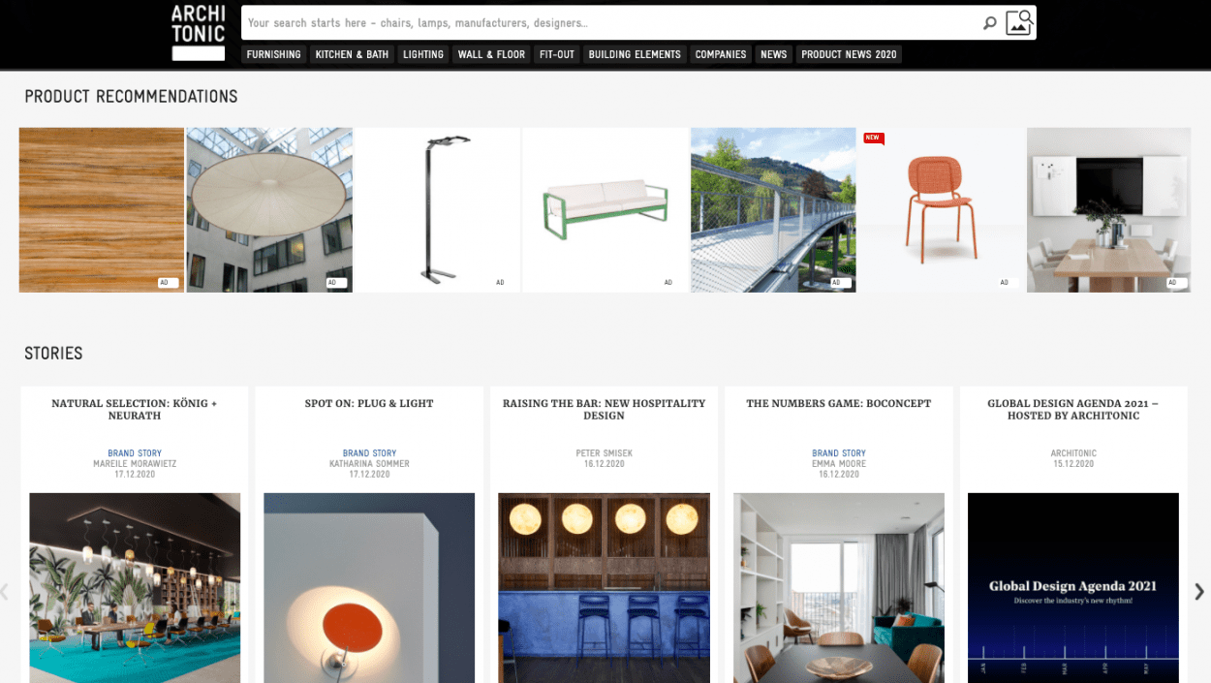Screen dimensions: 1211x683
Task: Click the NEW badge on the orange chair
Action: click(x=873, y=138)
